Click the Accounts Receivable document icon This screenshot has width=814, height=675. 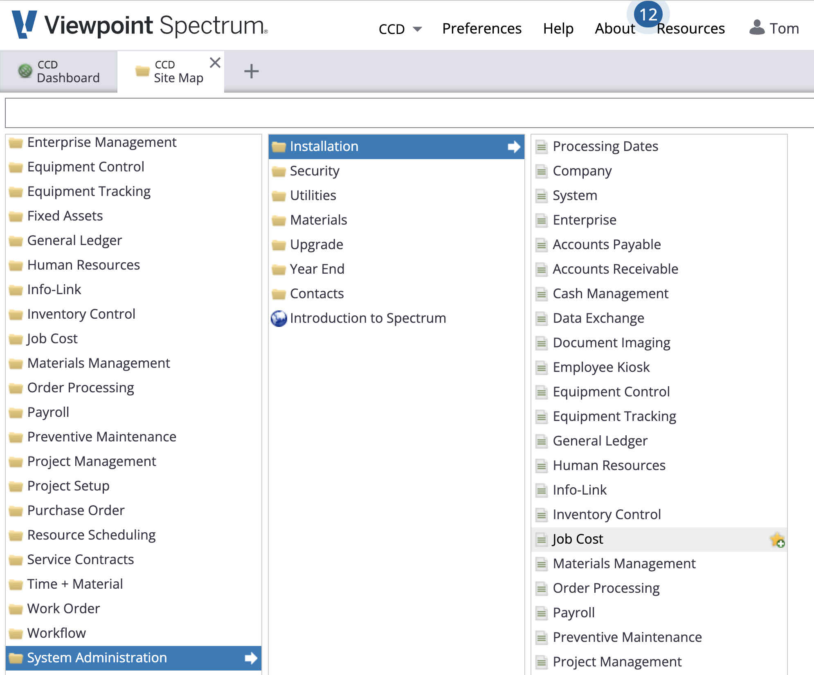[542, 270]
